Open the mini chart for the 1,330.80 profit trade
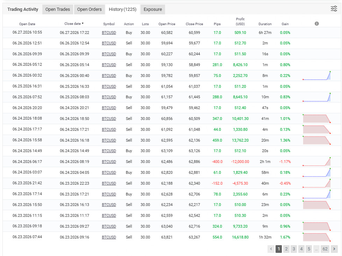The width and height of the screenshot is (342, 256). point(317,129)
